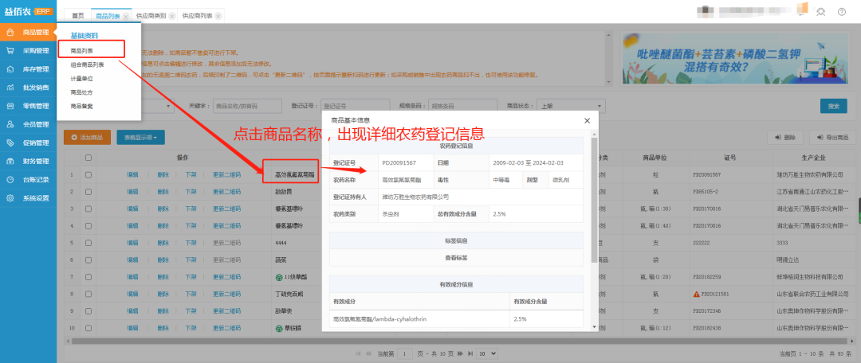Open 促销管理 tag module
This screenshot has width=861, height=363.
[x=28, y=143]
